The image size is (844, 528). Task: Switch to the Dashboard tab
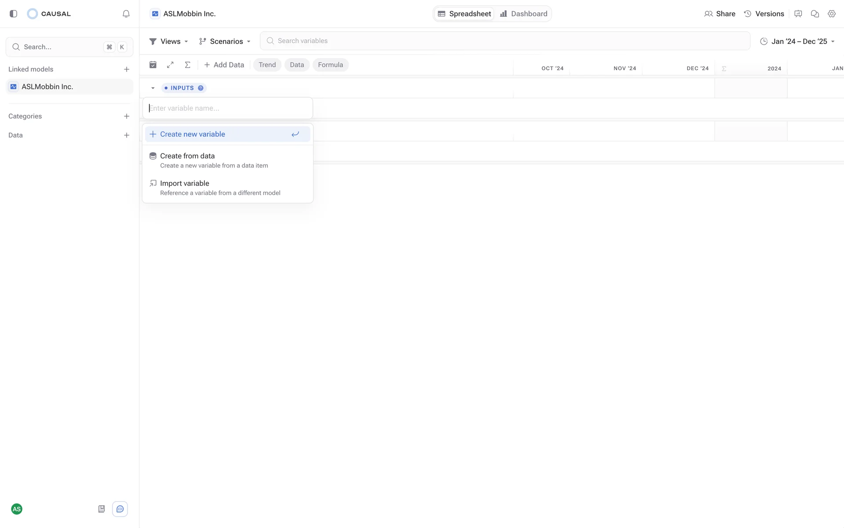point(524,14)
